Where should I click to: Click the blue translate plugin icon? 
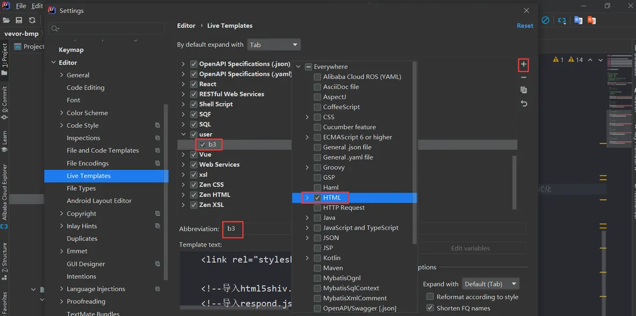(578, 20)
